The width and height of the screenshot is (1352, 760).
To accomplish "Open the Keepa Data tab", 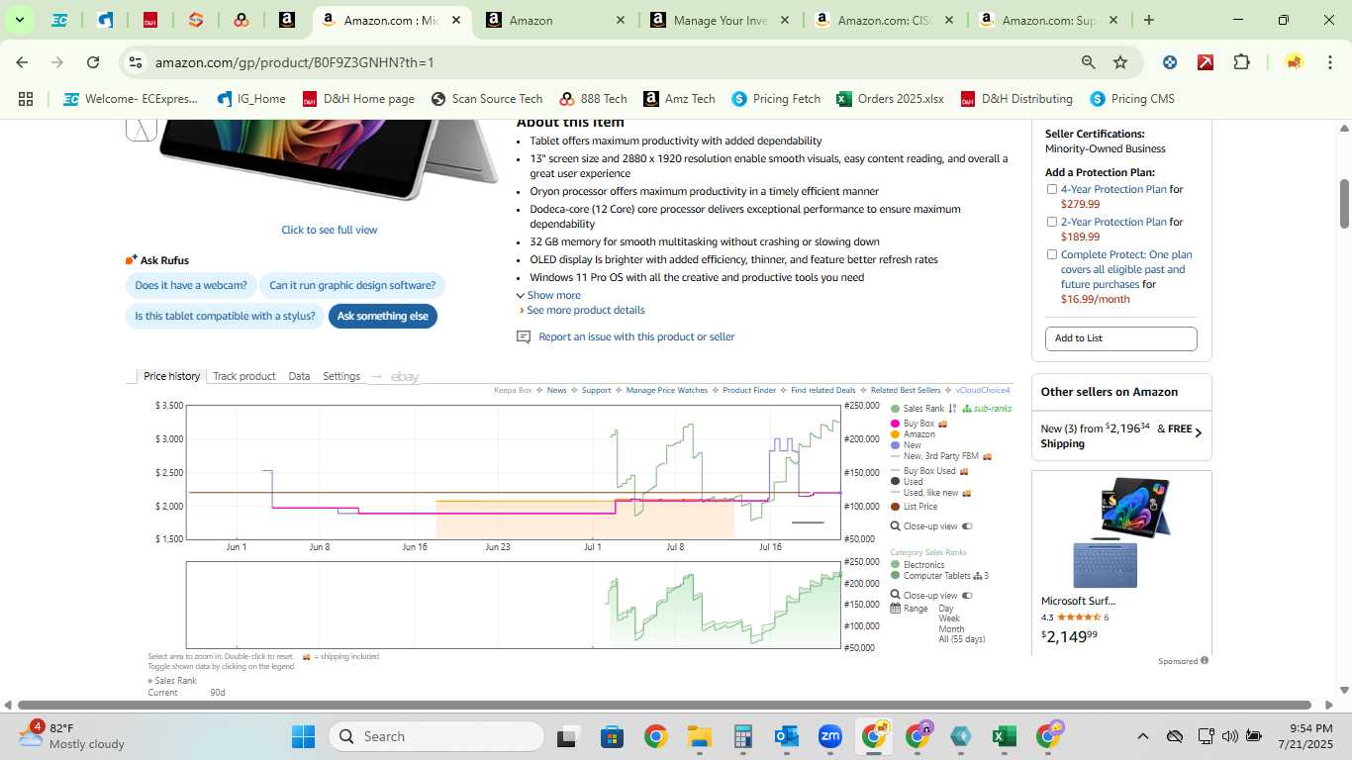I will (299, 376).
